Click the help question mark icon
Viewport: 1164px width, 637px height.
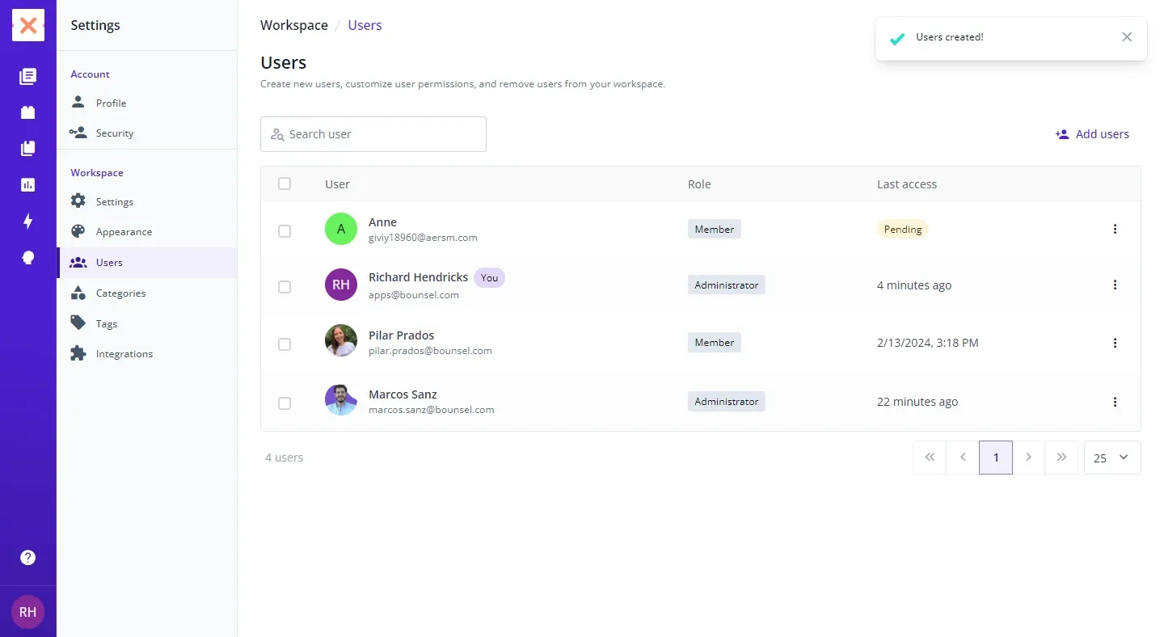28,557
